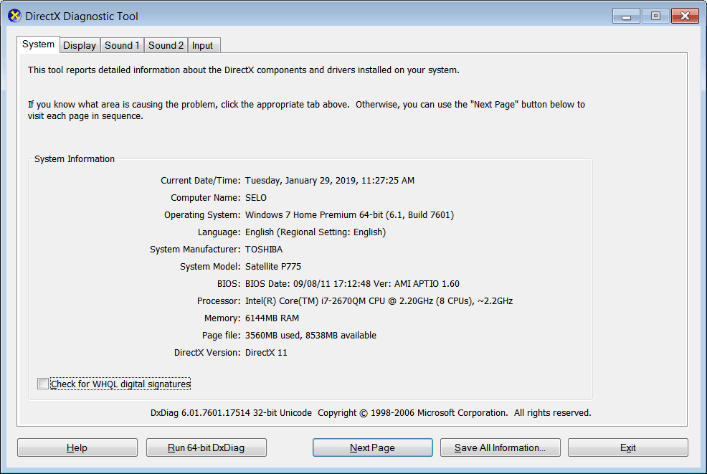Click the language value 'English (Regional Setting: English)'
The width and height of the screenshot is (707, 474).
tap(315, 232)
